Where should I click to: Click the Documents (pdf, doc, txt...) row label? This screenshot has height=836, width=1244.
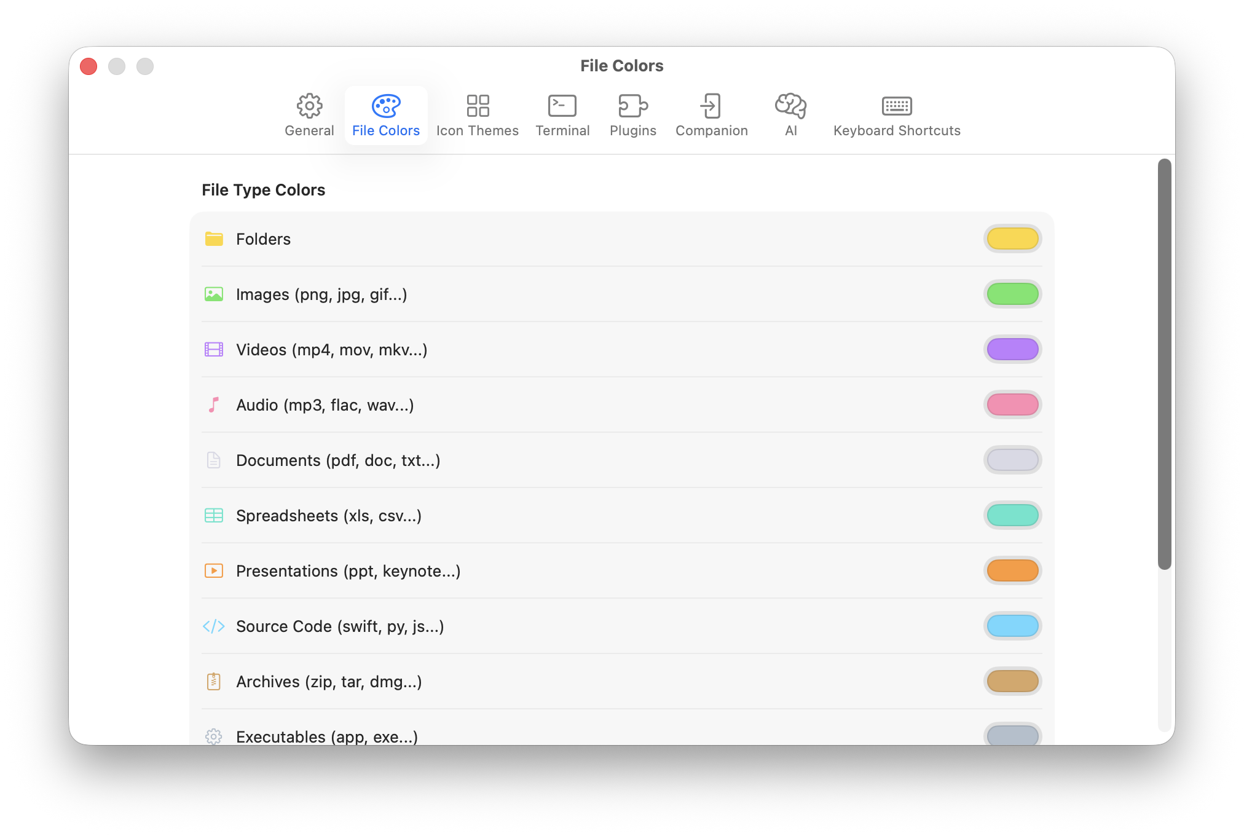[x=338, y=460]
